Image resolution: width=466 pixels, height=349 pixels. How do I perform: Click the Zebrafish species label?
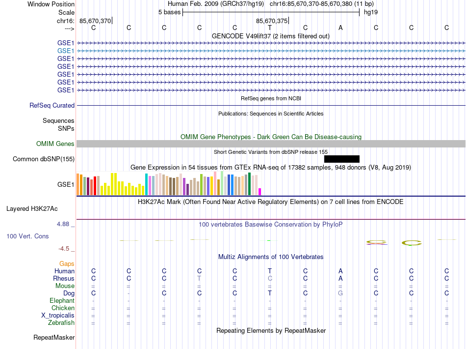[x=61, y=323]
